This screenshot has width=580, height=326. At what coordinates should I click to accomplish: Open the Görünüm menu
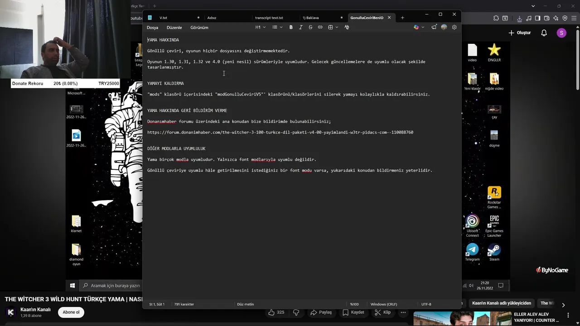199,28
